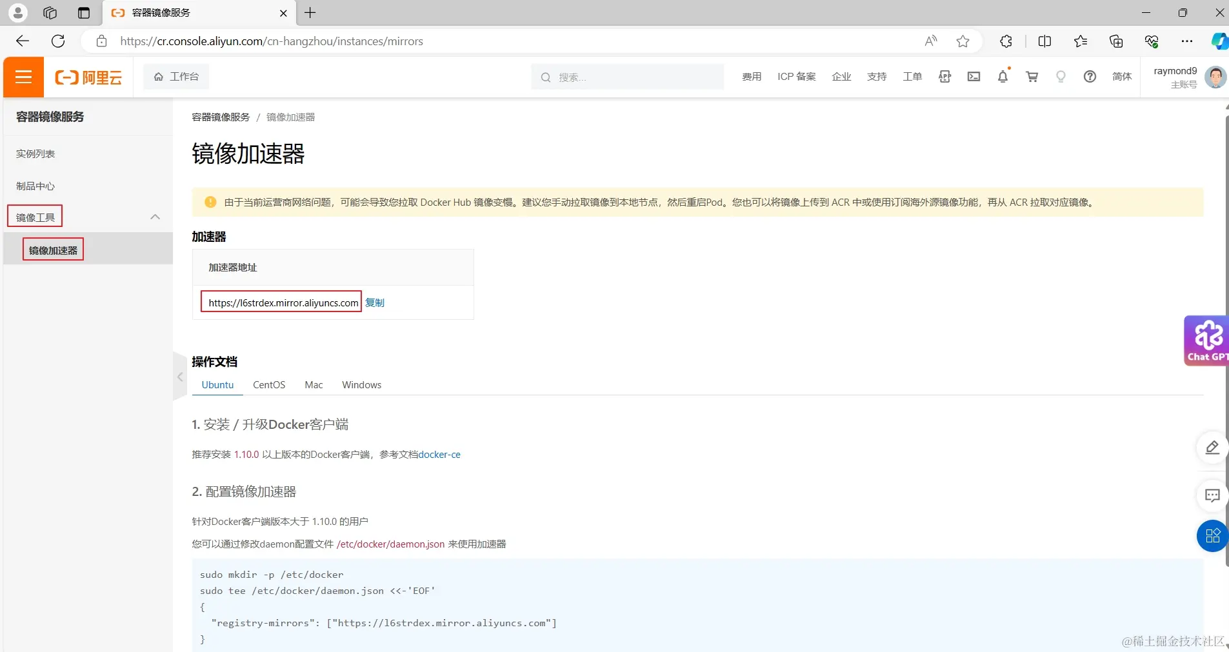Open Copilot sidebar icon
Screen dimensions: 1229x652
(1220, 41)
